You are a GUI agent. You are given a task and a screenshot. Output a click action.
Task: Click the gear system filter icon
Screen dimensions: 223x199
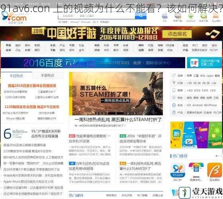click(174, 105)
